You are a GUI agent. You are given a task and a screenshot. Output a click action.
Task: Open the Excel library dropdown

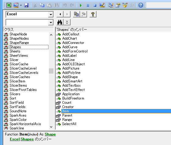point(51,14)
